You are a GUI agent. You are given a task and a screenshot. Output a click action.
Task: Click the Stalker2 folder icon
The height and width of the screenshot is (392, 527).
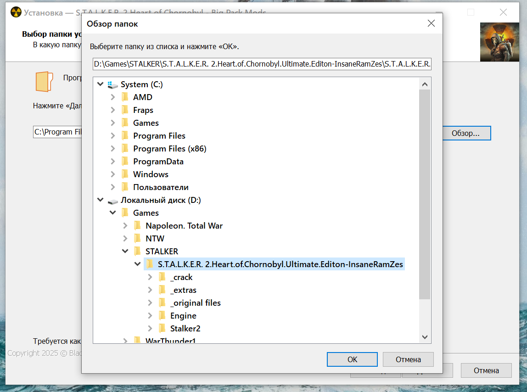click(162, 328)
